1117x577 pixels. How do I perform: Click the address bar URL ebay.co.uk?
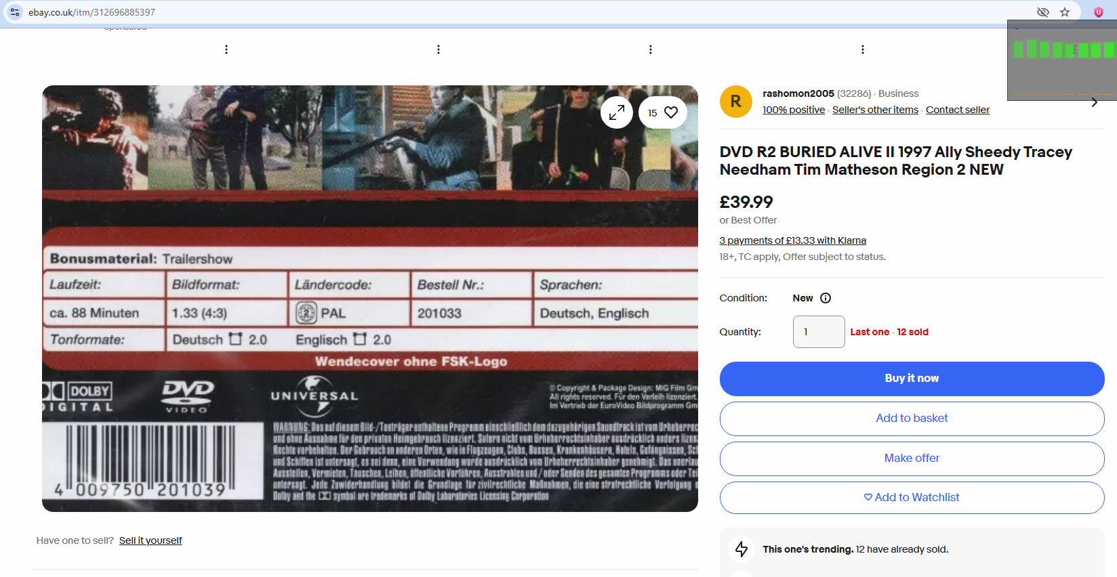(92, 12)
